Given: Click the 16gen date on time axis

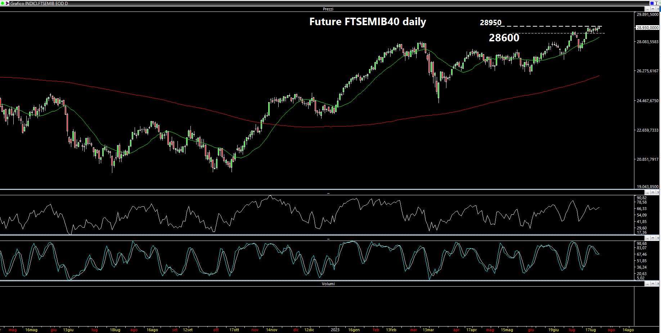Looking at the screenshot, I should pos(354,330).
